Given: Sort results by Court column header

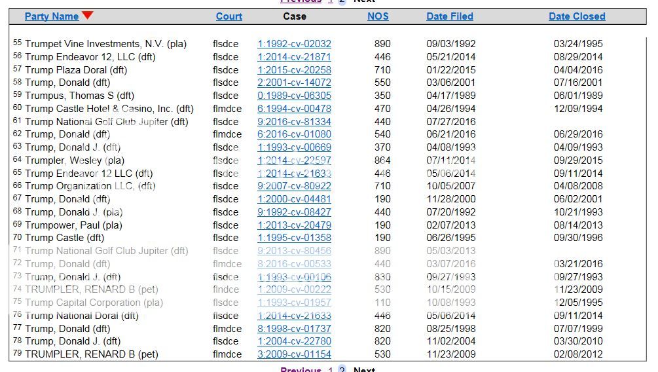Looking at the screenshot, I should point(228,16).
